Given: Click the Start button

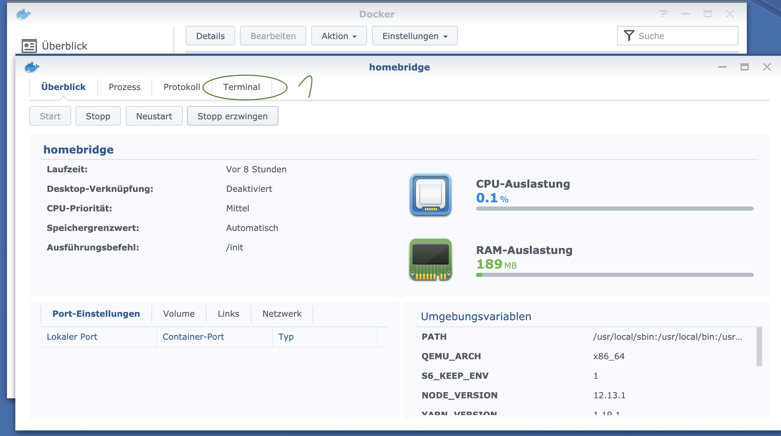Looking at the screenshot, I should coord(50,116).
